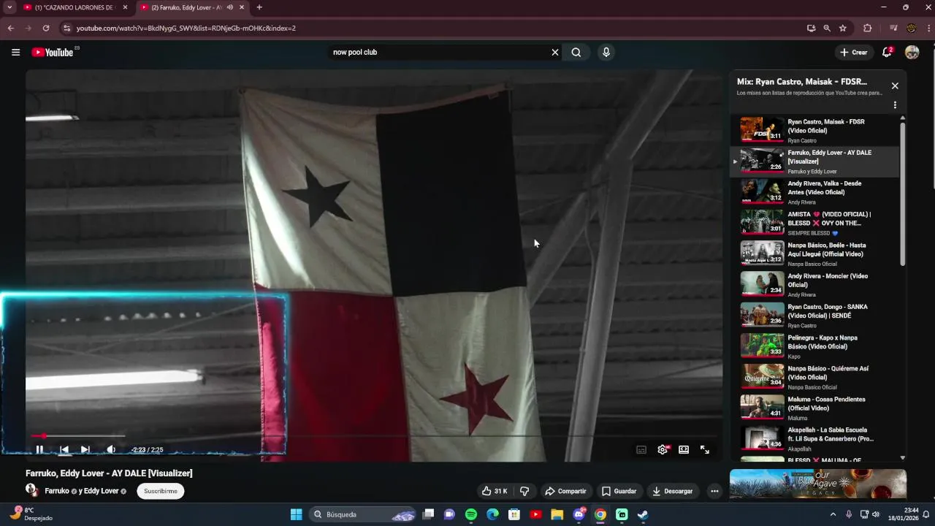
Task: Open Discord from taskbar
Action: pos(579,514)
